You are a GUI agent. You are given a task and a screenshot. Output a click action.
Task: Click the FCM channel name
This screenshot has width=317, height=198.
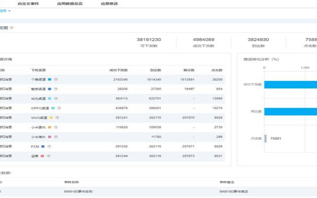tap(35, 146)
